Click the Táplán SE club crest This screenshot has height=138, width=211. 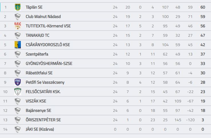coord(18,7)
